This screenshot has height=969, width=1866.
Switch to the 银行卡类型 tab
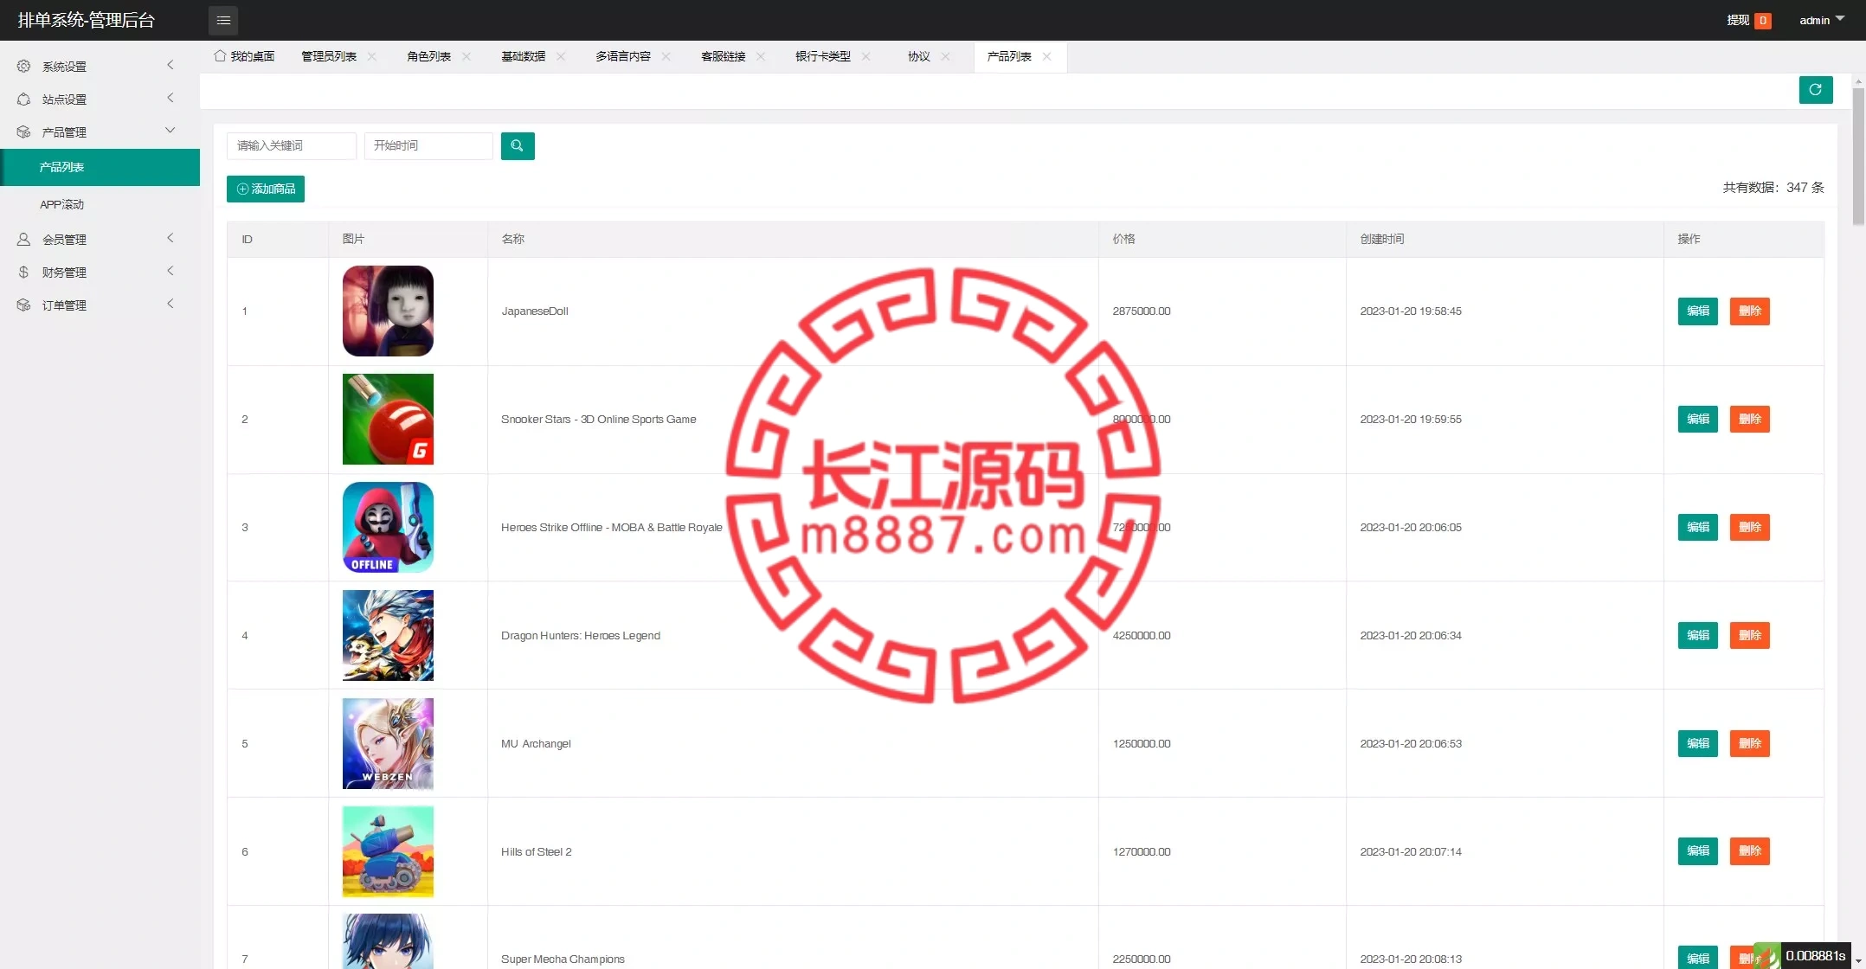[x=822, y=56]
